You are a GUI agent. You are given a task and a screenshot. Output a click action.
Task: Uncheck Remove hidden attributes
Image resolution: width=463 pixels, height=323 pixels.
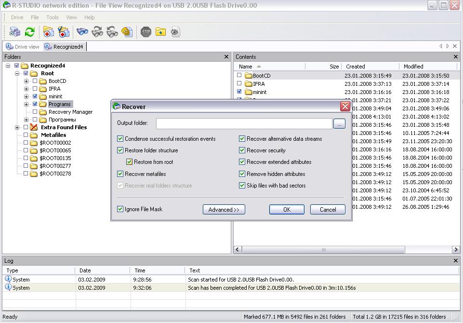click(242, 174)
